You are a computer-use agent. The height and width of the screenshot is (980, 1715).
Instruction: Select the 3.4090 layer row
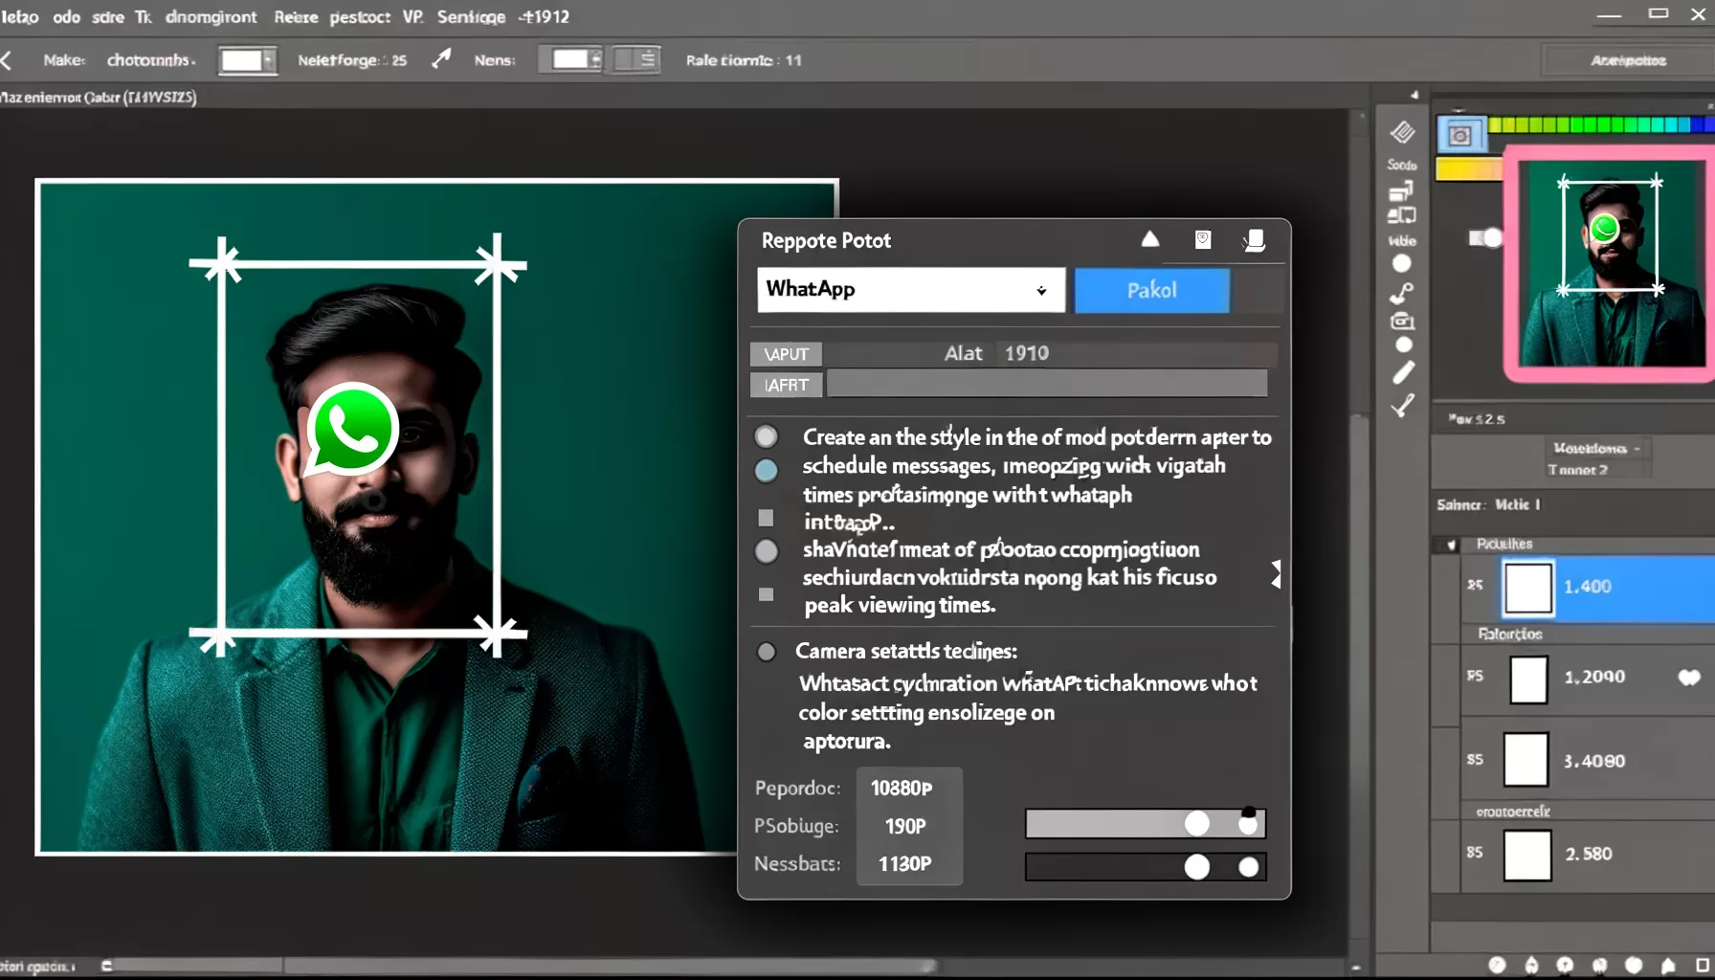click(1589, 761)
